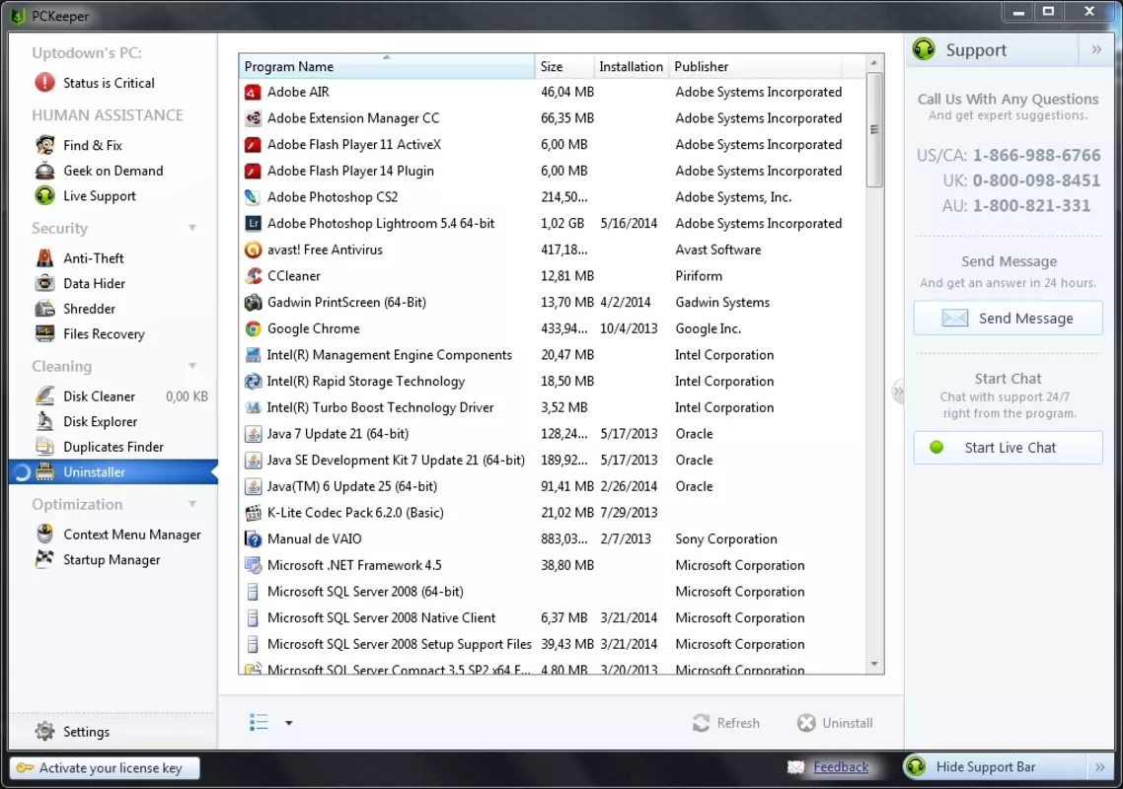Sort by Publisher column header
This screenshot has height=789, width=1123.
coord(755,66)
